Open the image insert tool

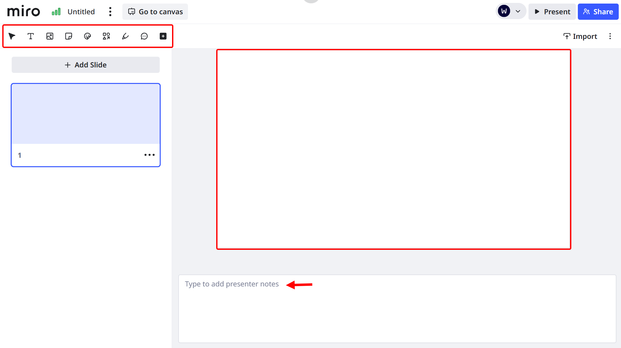pos(49,36)
